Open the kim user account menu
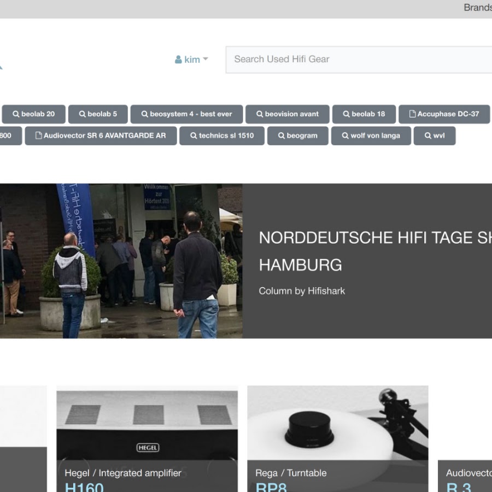The height and width of the screenshot is (492, 492). (x=191, y=59)
